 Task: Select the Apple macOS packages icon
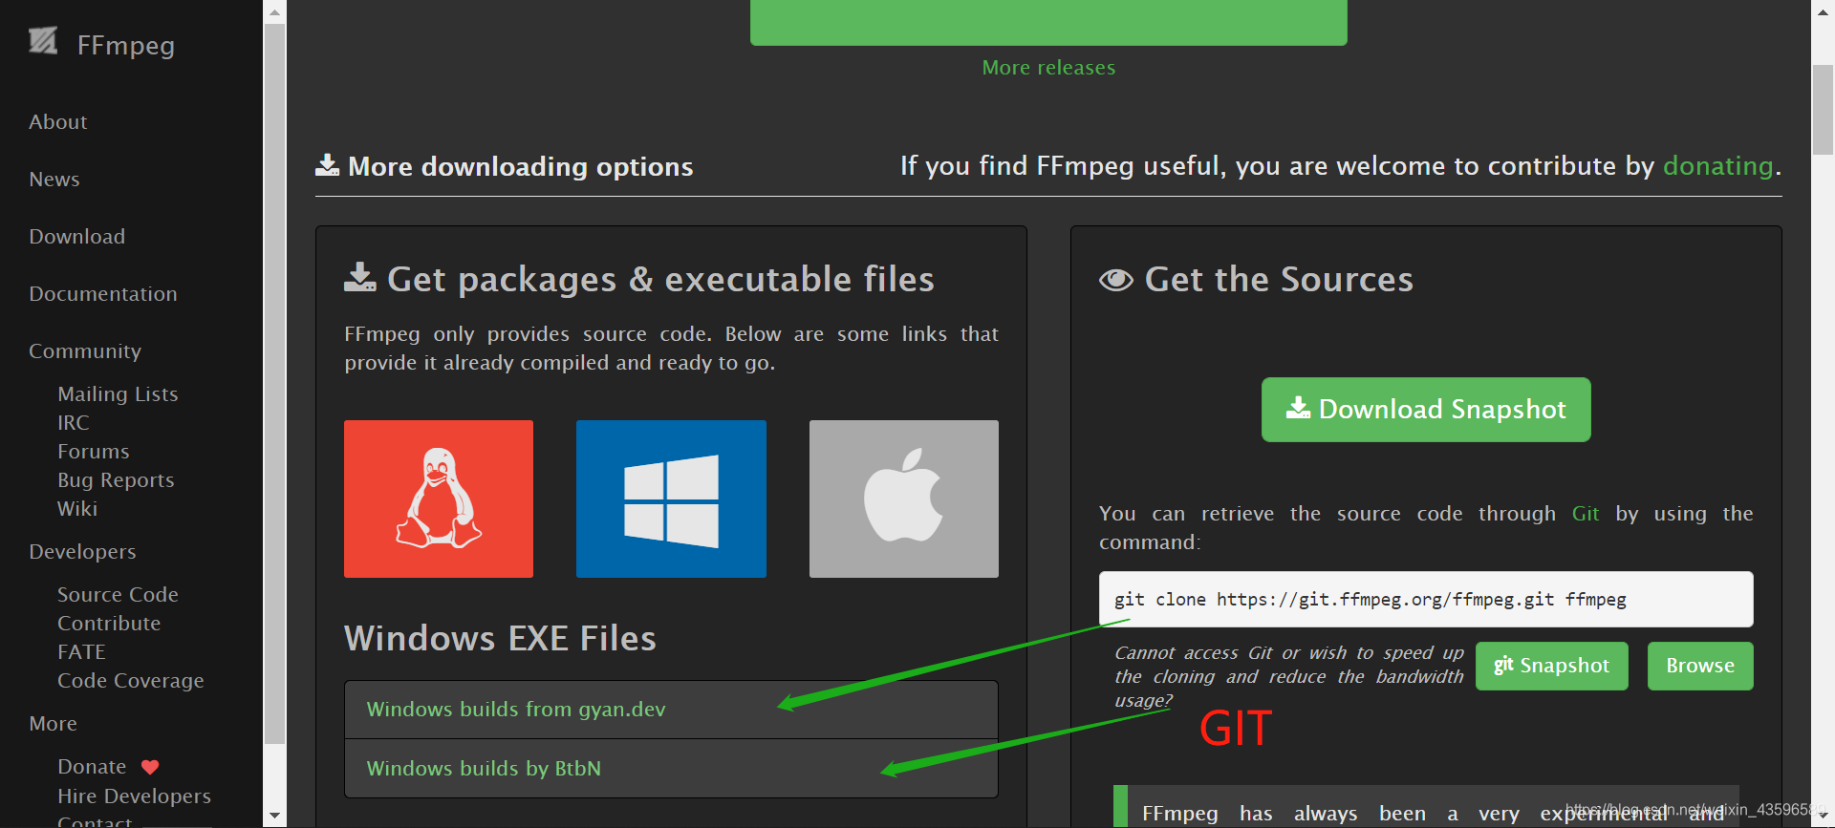coord(904,499)
